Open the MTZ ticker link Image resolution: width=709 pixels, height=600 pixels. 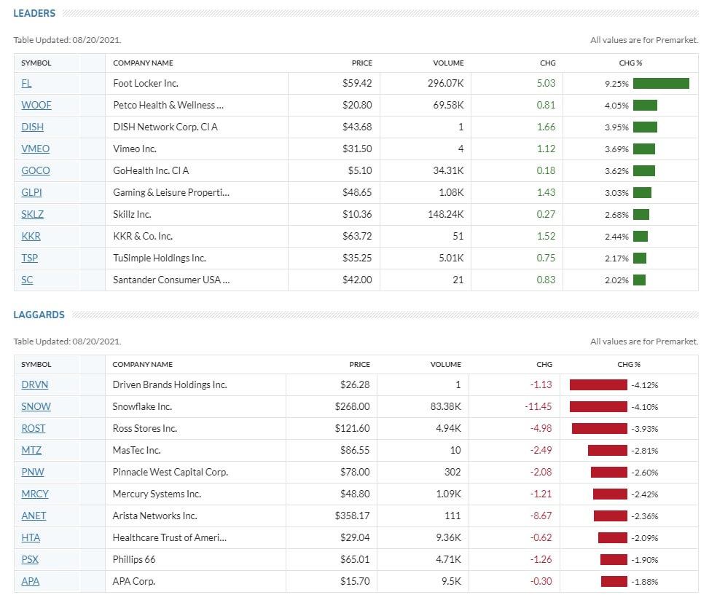[x=31, y=451]
